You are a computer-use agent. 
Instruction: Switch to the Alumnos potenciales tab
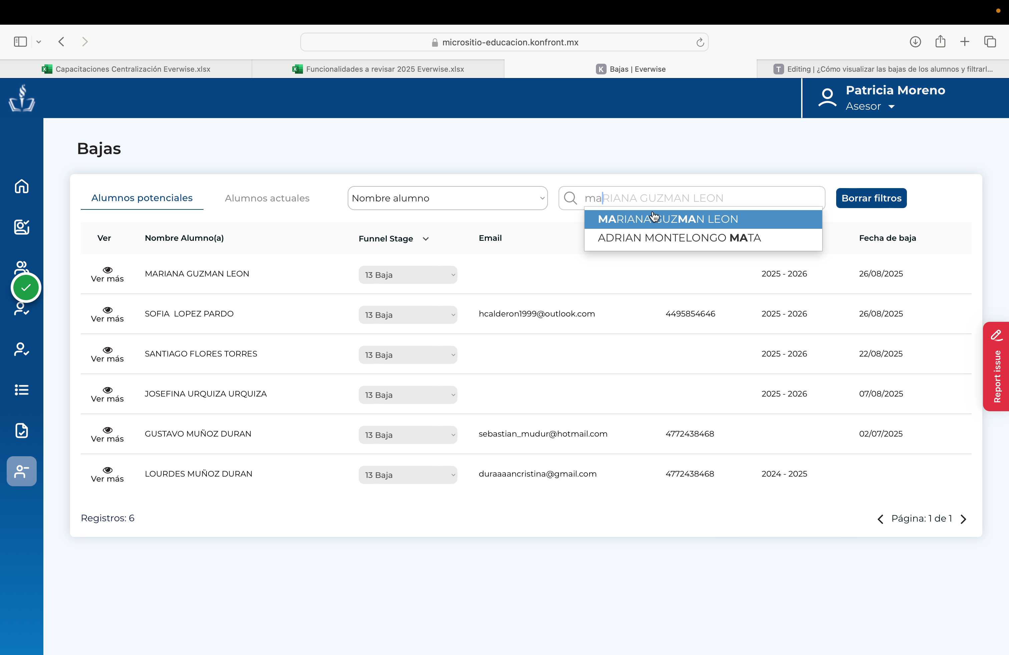142,198
